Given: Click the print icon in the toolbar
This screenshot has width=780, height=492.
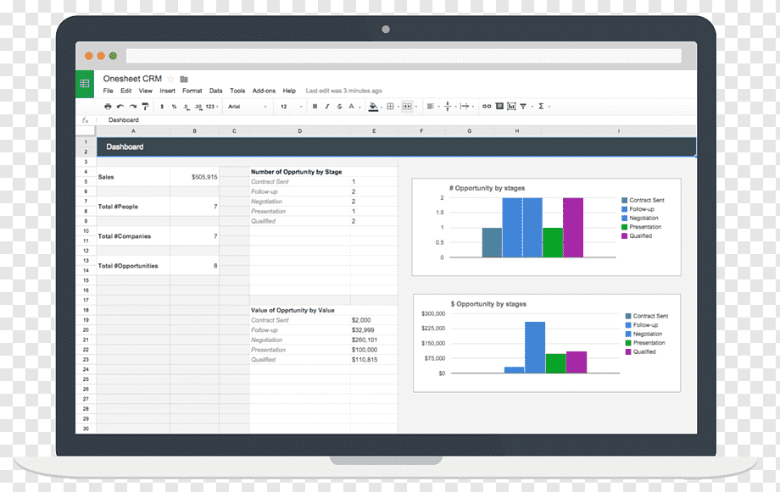Looking at the screenshot, I should [x=108, y=107].
